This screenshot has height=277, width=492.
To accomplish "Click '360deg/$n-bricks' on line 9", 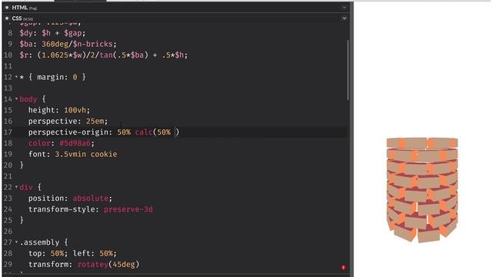I will [77, 44].
